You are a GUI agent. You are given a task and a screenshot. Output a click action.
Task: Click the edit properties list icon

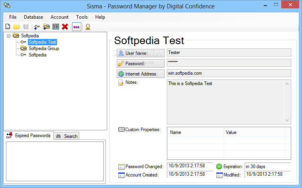[55, 27]
